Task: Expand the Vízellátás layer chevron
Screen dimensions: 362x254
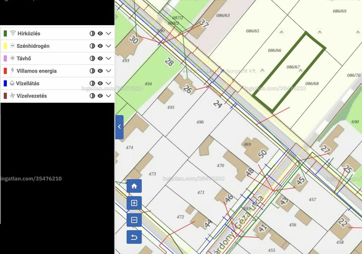Action: coord(109,83)
